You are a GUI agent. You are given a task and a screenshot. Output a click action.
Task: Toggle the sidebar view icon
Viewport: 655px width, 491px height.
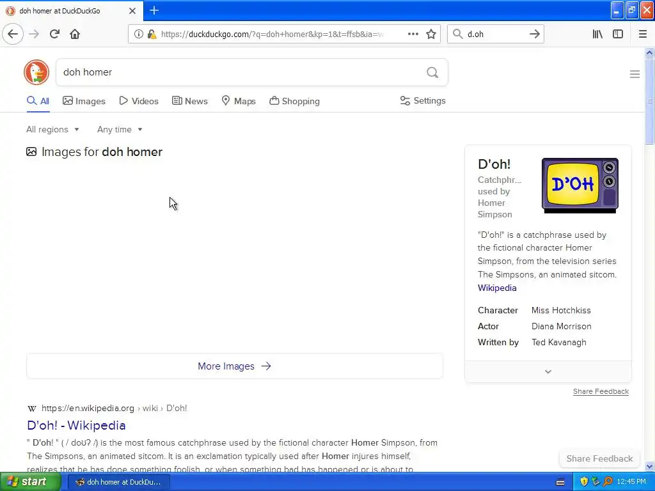tap(618, 34)
